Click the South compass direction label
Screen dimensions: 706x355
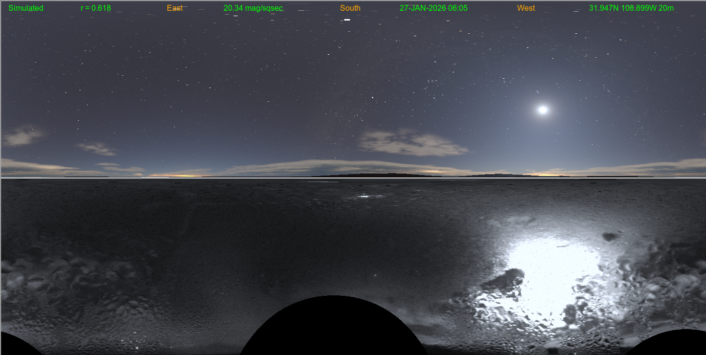pos(350,8)
